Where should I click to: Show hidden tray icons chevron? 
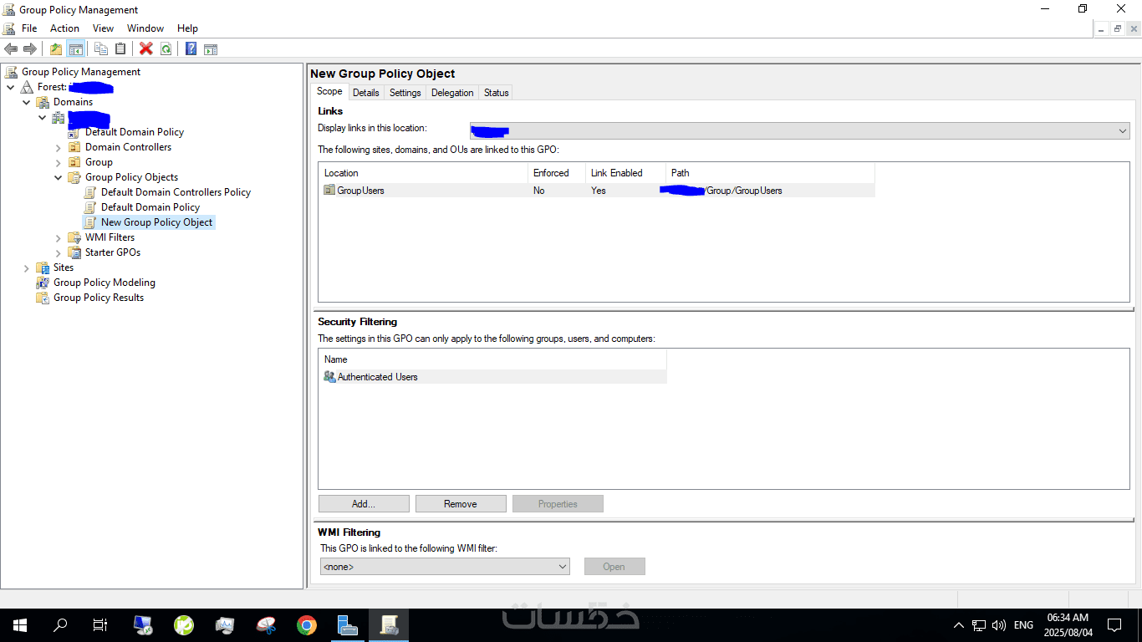tap(958, 625)
